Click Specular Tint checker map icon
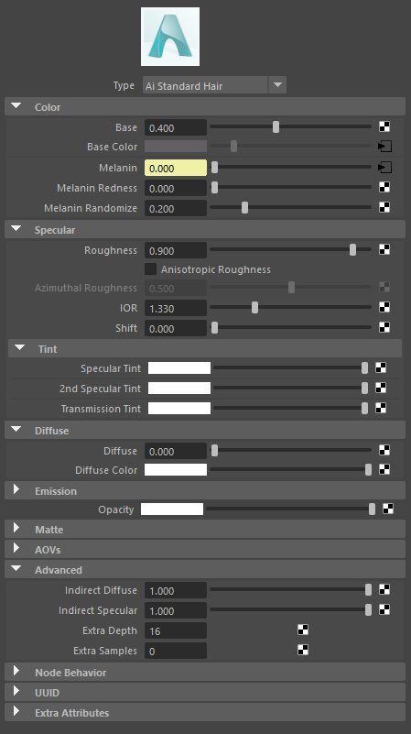411x734 pixels. click(x=381, y=368)
